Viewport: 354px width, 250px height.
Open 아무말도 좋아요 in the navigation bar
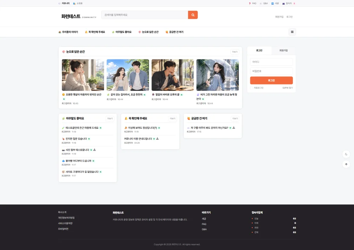click(x=122, y=32)
